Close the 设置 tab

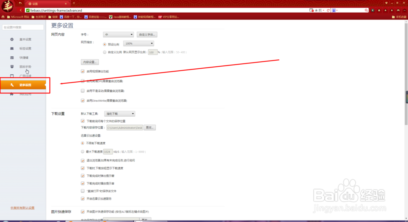pos(66,4)
